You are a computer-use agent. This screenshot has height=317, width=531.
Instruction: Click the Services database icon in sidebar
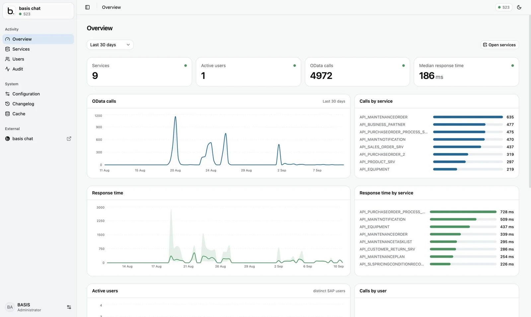(x=7, y=49)
